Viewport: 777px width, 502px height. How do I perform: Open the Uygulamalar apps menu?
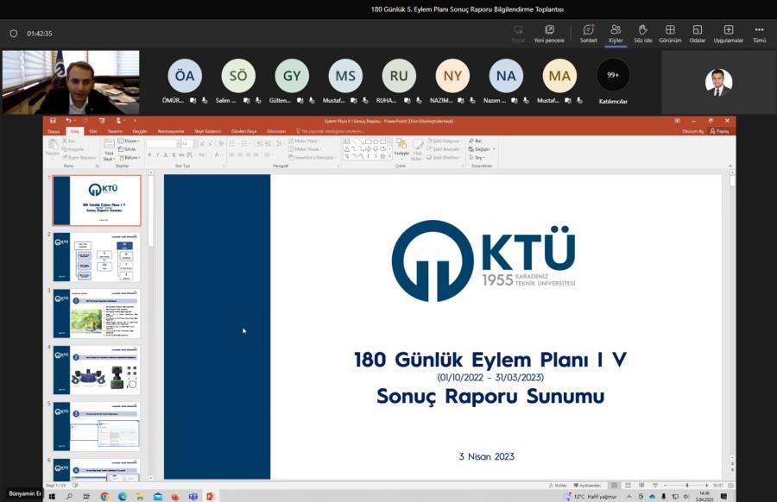(728, 33)
